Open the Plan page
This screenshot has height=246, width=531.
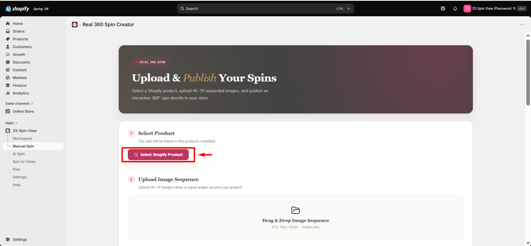point(16,169)
